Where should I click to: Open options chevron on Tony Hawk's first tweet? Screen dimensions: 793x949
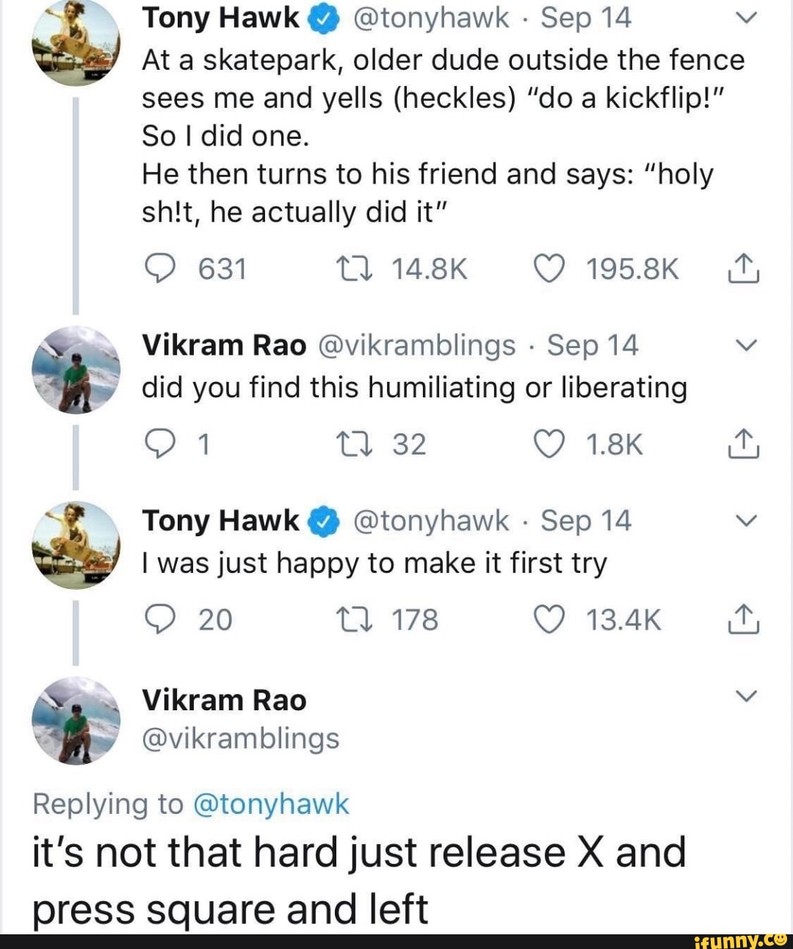tap(745, 19)
